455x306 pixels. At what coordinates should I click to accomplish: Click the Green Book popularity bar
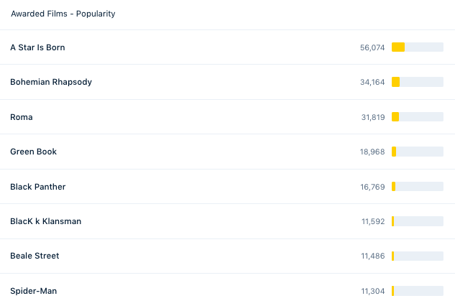tap(418, 152)
